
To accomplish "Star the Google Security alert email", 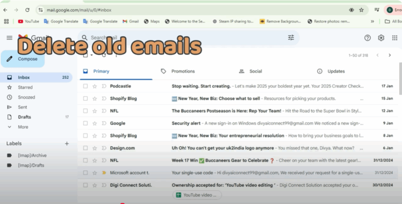I will tap(95, 123).
